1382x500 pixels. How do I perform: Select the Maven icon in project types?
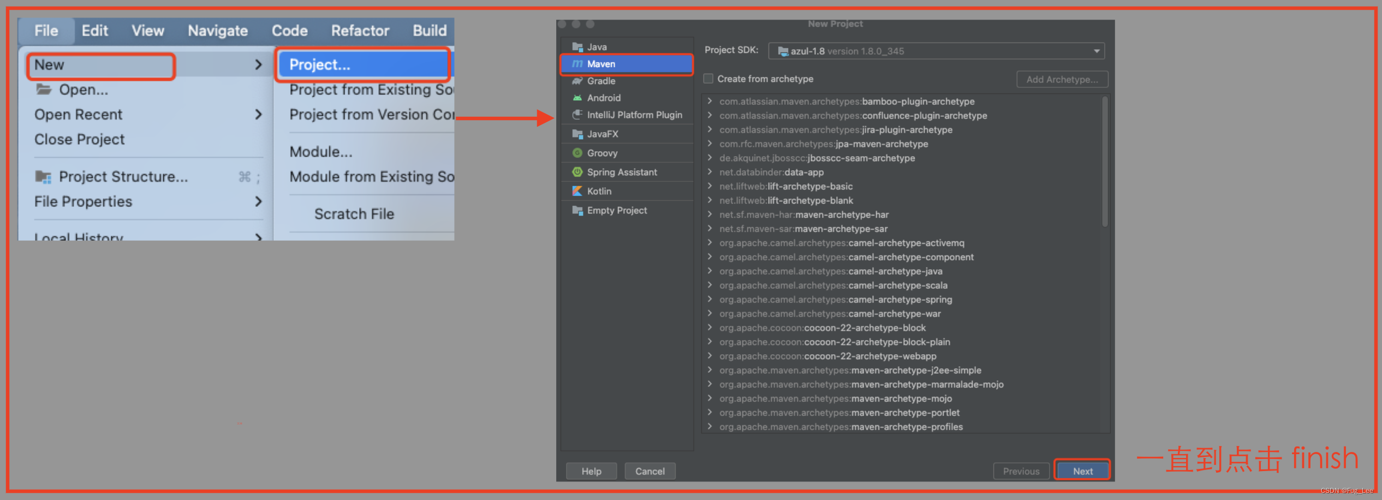click(577, 64)
